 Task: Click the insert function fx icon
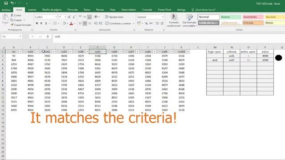[x=48, y=36]
